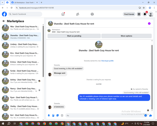Open the Chrome three-dot menu
The width and height of the screenshot is (157, 126).
(154, 8)
